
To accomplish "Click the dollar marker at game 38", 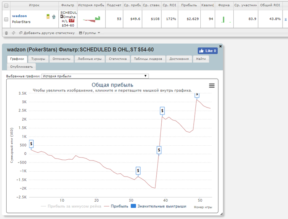I will [159, 150].
